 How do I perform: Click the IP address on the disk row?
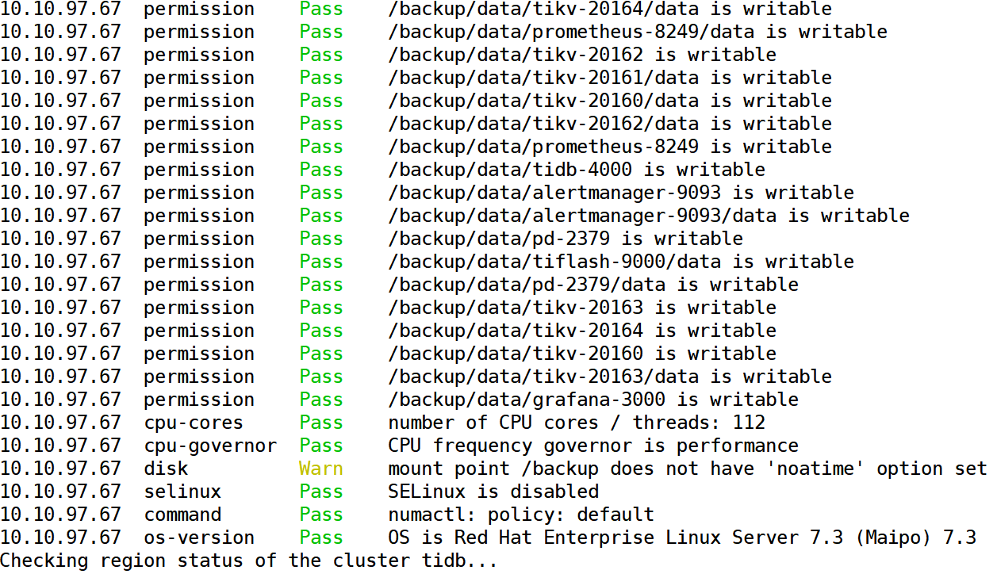(x=61, y=469)
